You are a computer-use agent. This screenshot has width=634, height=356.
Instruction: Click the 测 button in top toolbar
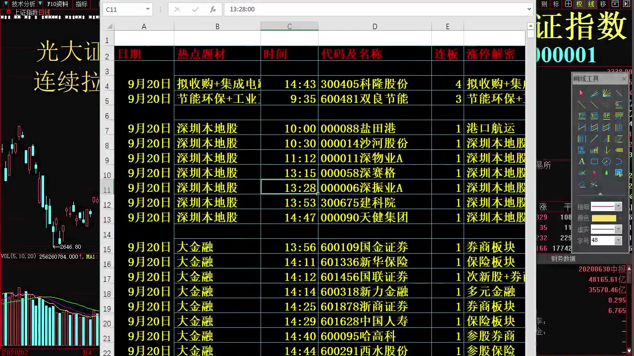pyautogui.click(x=544, y=4)
